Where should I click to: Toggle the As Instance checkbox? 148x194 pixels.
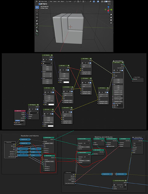click(x=16, y=125)
